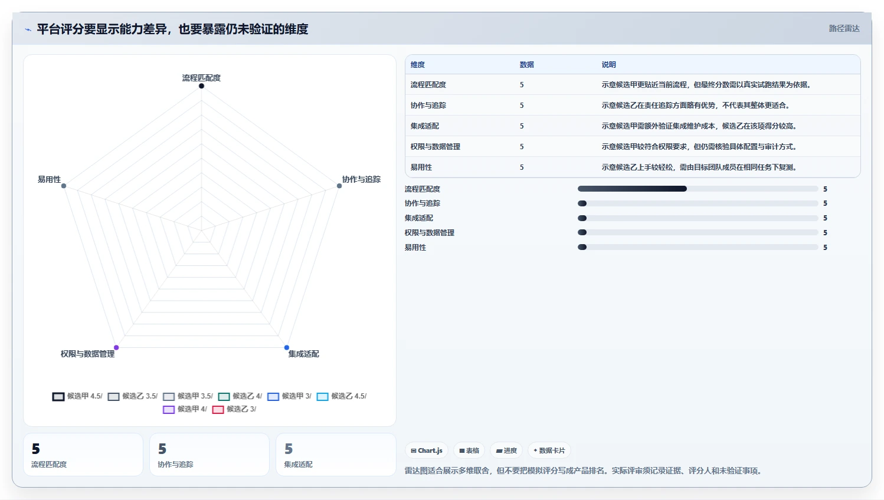
Task: Click the radar point at 流程匹配度
Action: (201, 86)
